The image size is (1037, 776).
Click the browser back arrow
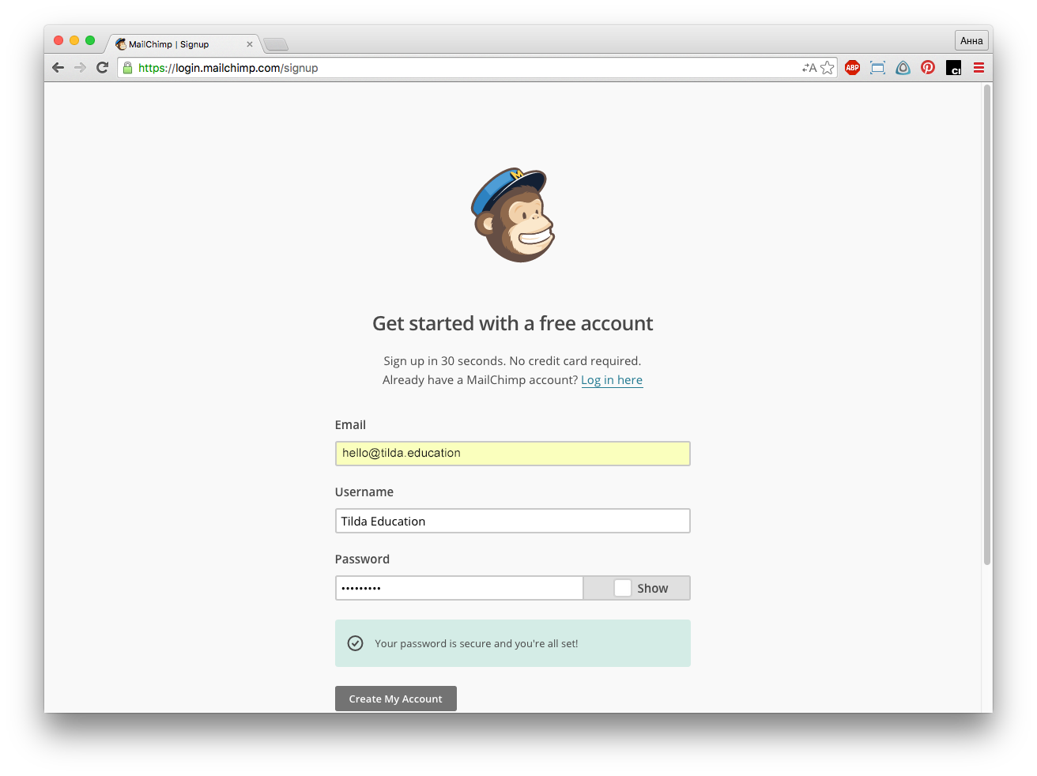pos(58,68)
